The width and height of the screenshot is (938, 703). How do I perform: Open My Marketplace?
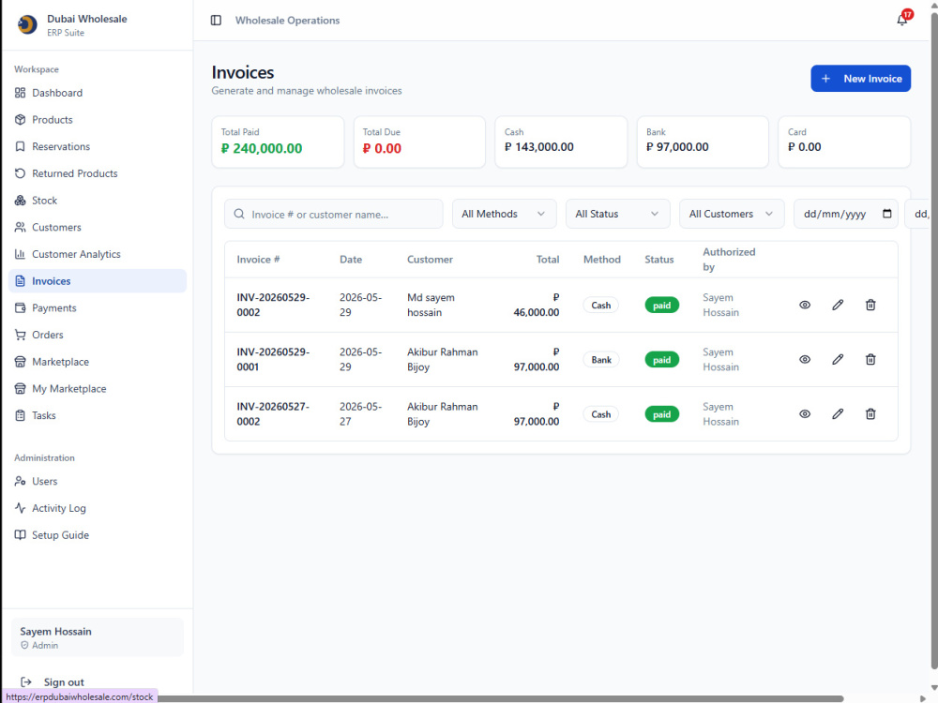(x=98, y=389)
